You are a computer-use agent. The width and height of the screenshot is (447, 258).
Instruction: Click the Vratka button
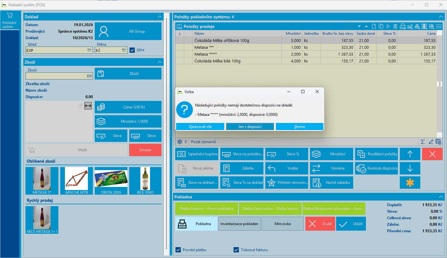pos(287,168)
